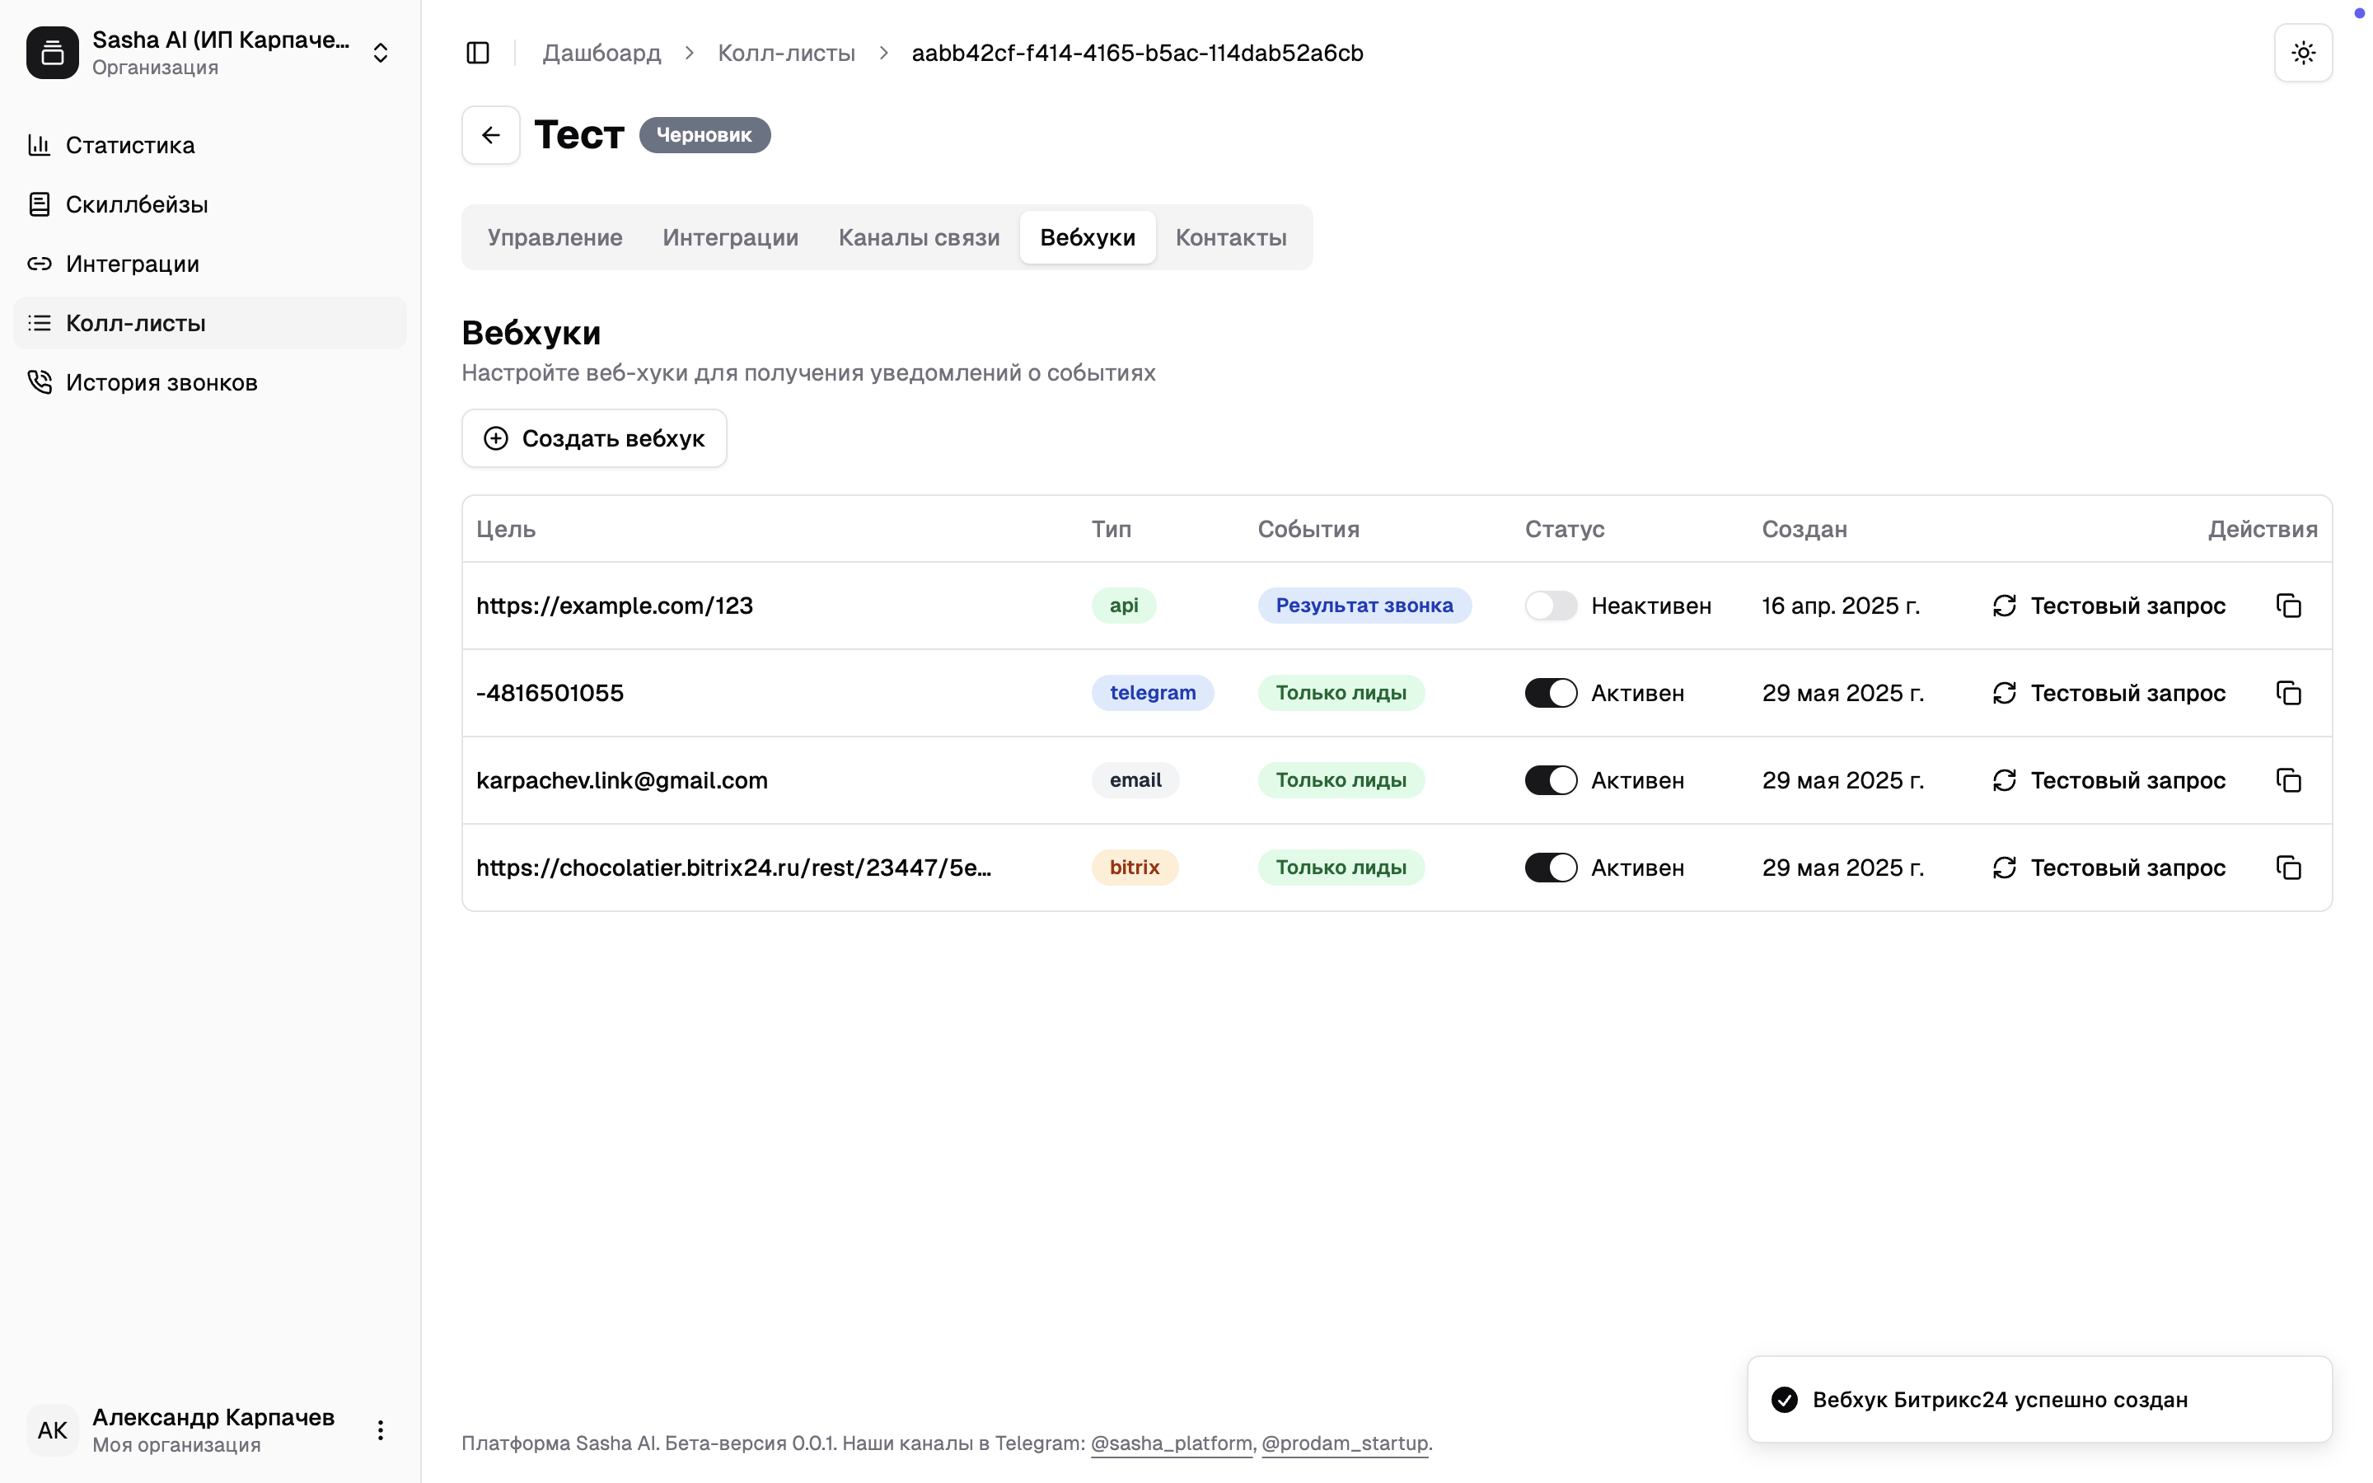Dismiss the Битрикс24 success toast notification
2373x1483 pixels.
[2038, 1400]
